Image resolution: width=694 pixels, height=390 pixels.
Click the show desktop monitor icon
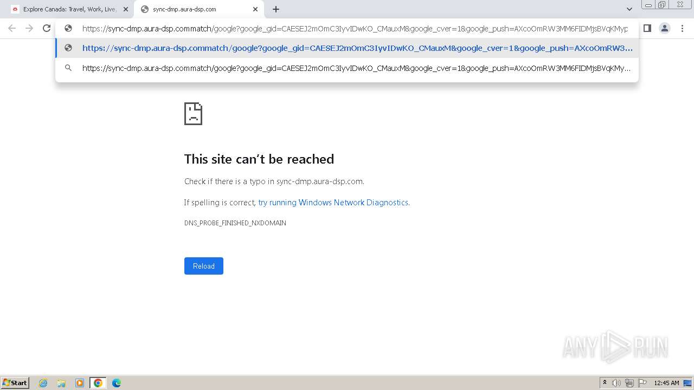[x=687, y=383]
